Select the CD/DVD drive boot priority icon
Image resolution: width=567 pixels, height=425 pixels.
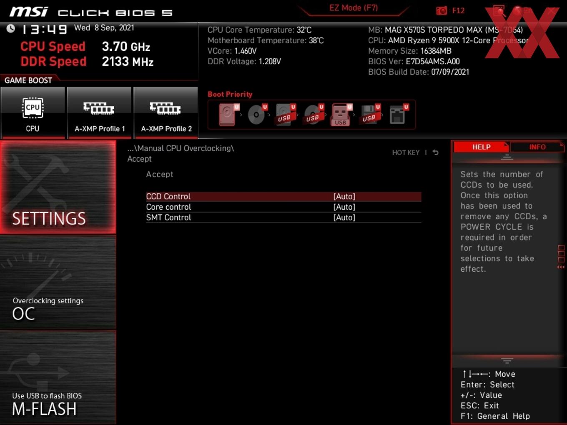coord(257,115)
